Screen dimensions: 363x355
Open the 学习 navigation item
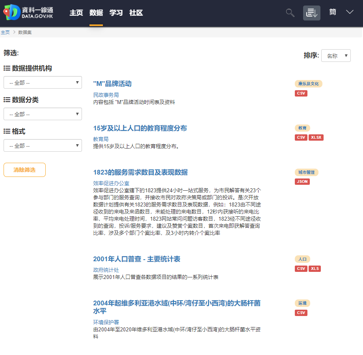pyautogui.click(x=116, y=13)
